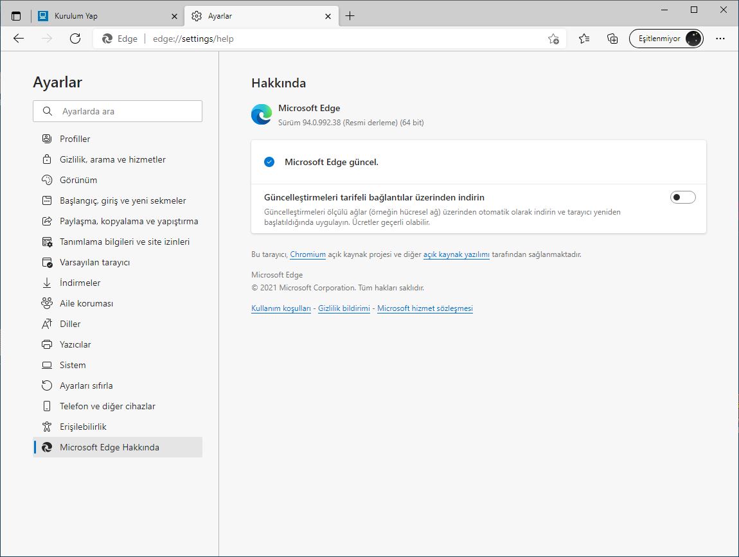739x557 pixels.
Task: Click the Edge site info chip
Action: tap(120, 39)
